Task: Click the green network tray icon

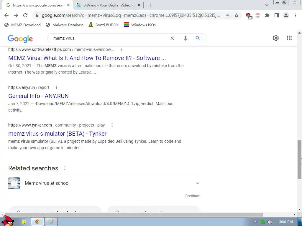Action: coord(262,222)
